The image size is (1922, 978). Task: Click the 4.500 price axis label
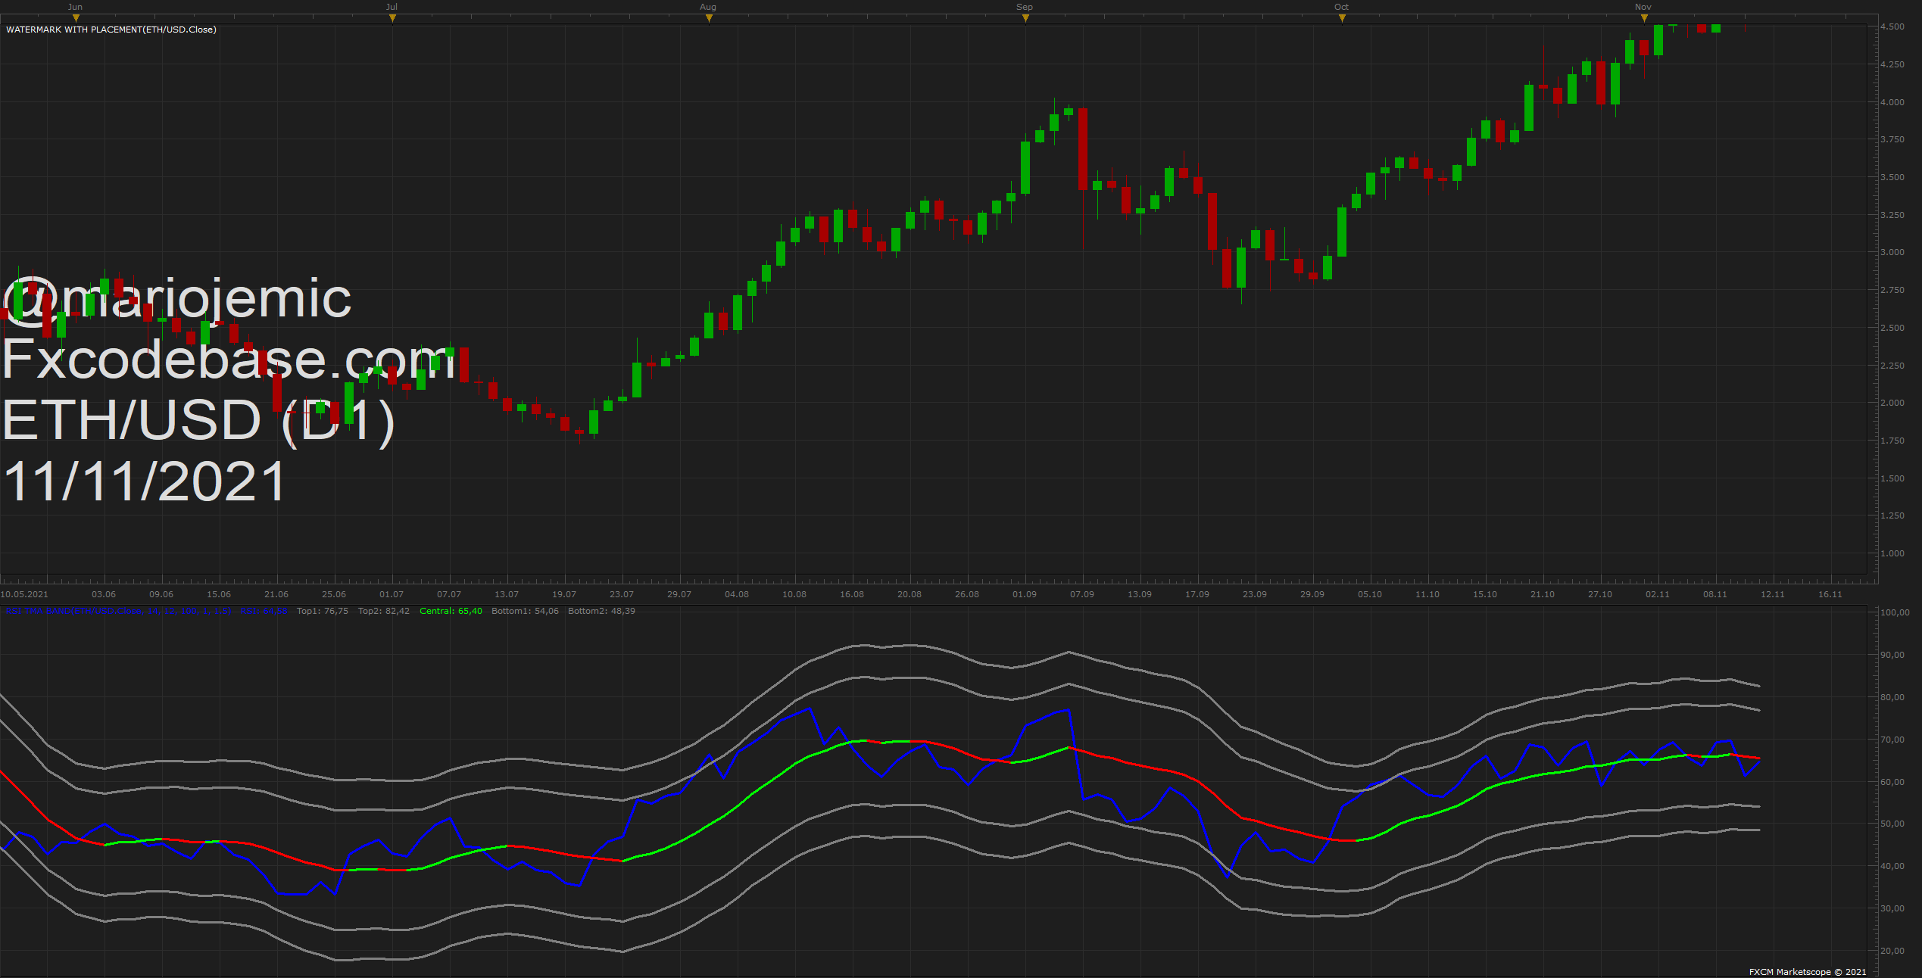coord(1892,26)
